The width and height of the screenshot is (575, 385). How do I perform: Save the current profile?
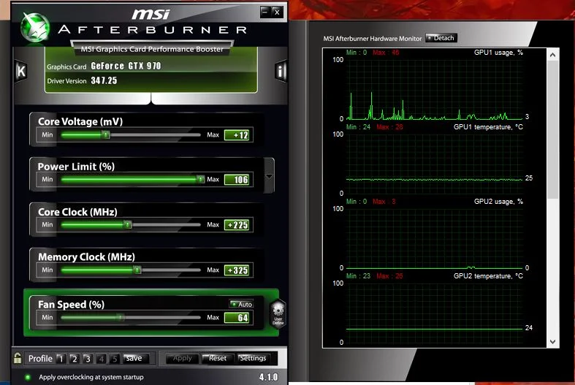136,358
